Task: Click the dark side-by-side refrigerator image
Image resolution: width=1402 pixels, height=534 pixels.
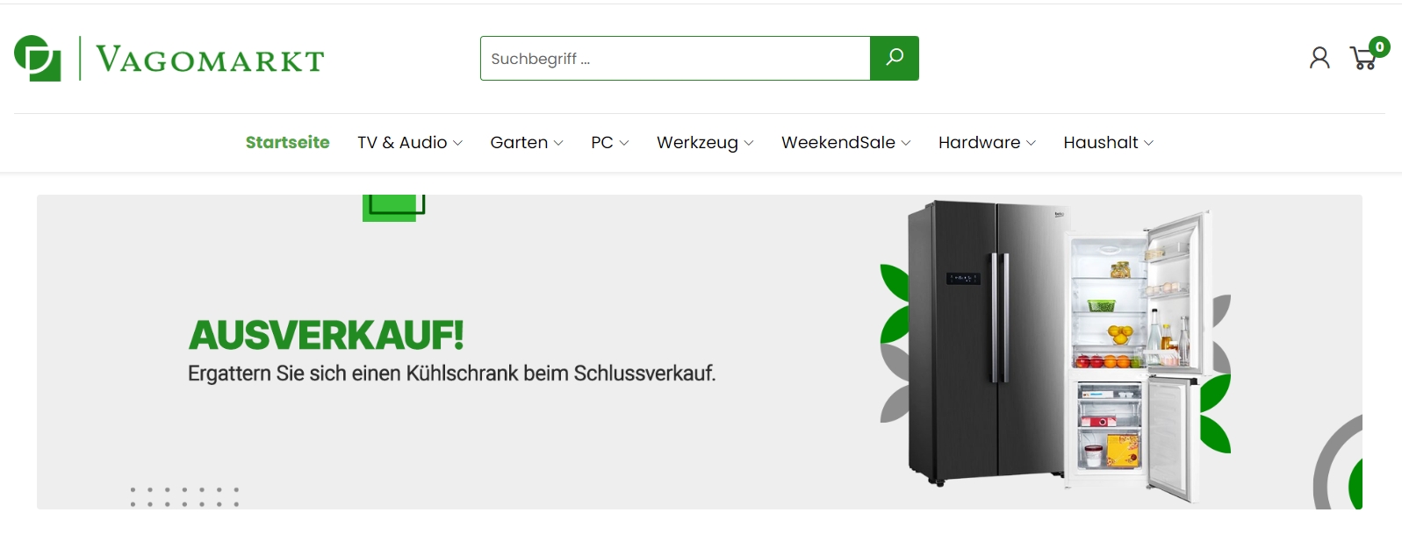Action: (986, 342)
